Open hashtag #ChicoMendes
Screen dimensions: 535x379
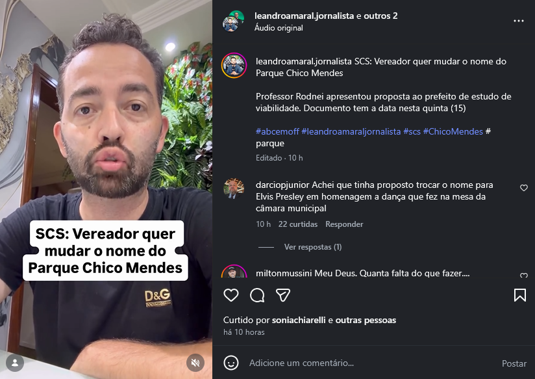453,131
